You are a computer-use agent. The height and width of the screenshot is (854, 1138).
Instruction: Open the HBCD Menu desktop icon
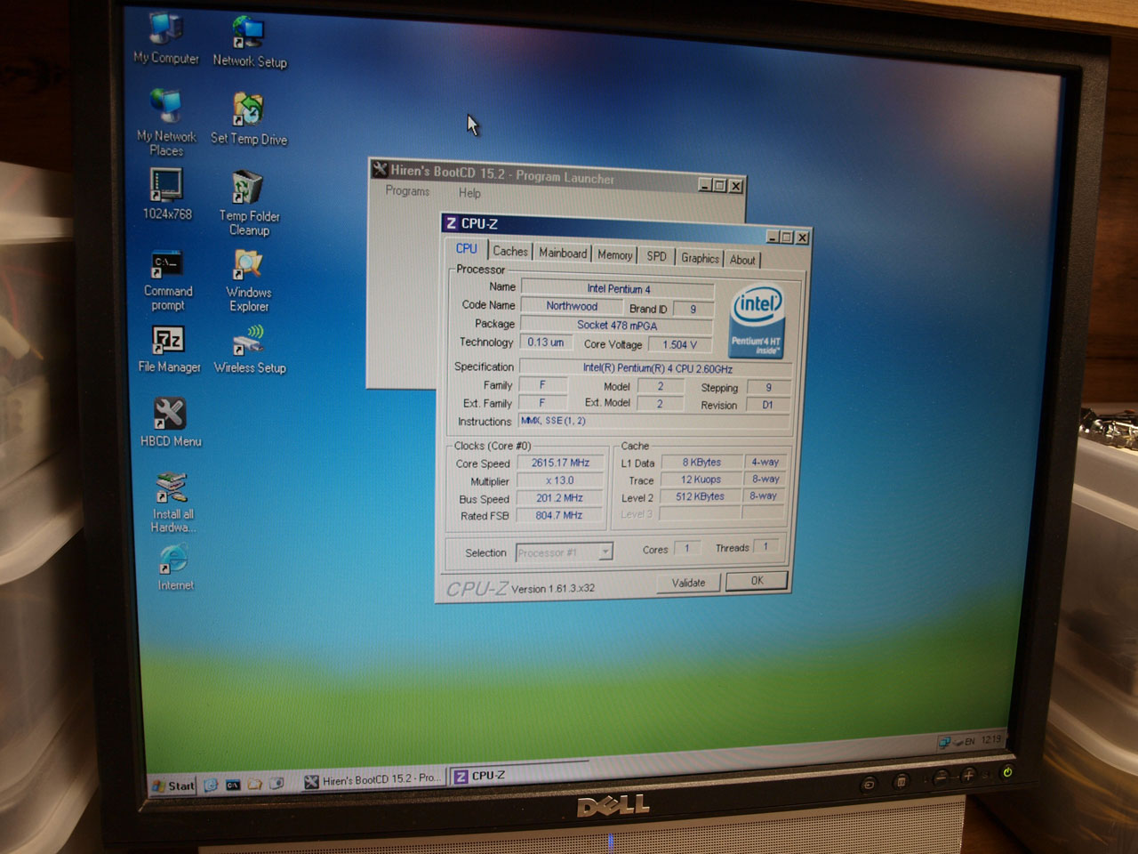coord(171,422)
